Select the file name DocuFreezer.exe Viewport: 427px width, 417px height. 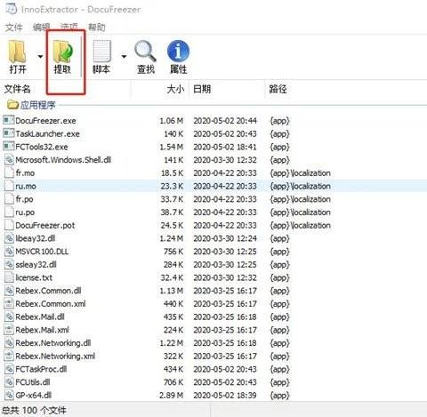45,121
